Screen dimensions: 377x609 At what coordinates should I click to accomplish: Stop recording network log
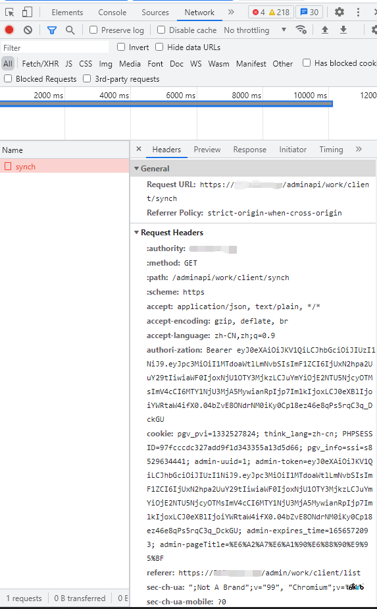tap(9, 30)
